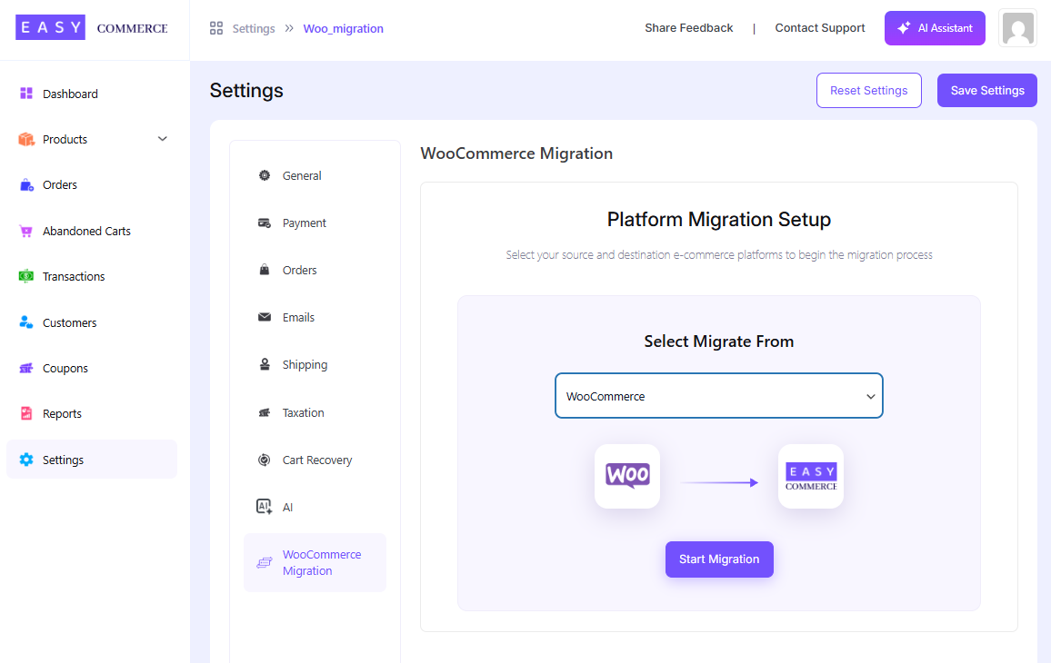
Task: Click the user profile avatar
Action: coord(1017,28)
